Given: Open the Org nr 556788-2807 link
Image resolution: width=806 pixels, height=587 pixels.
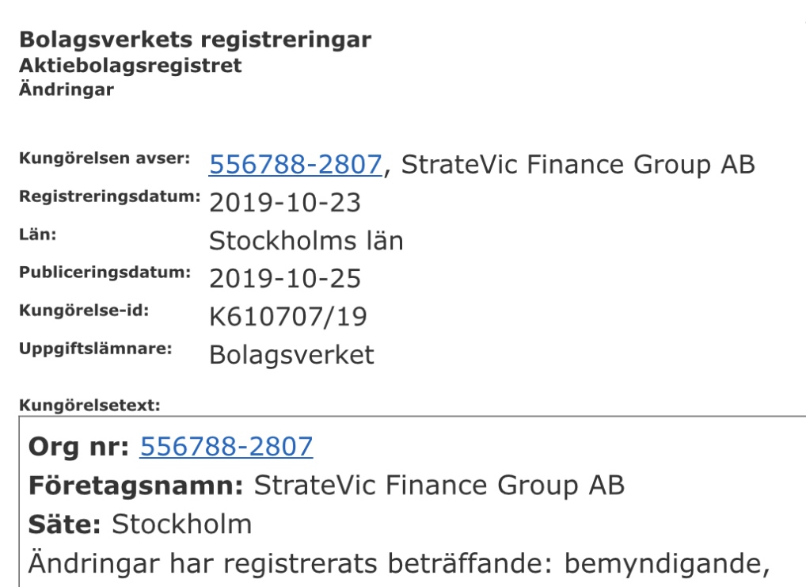Looking at the screenshot, I should [226, 446].
